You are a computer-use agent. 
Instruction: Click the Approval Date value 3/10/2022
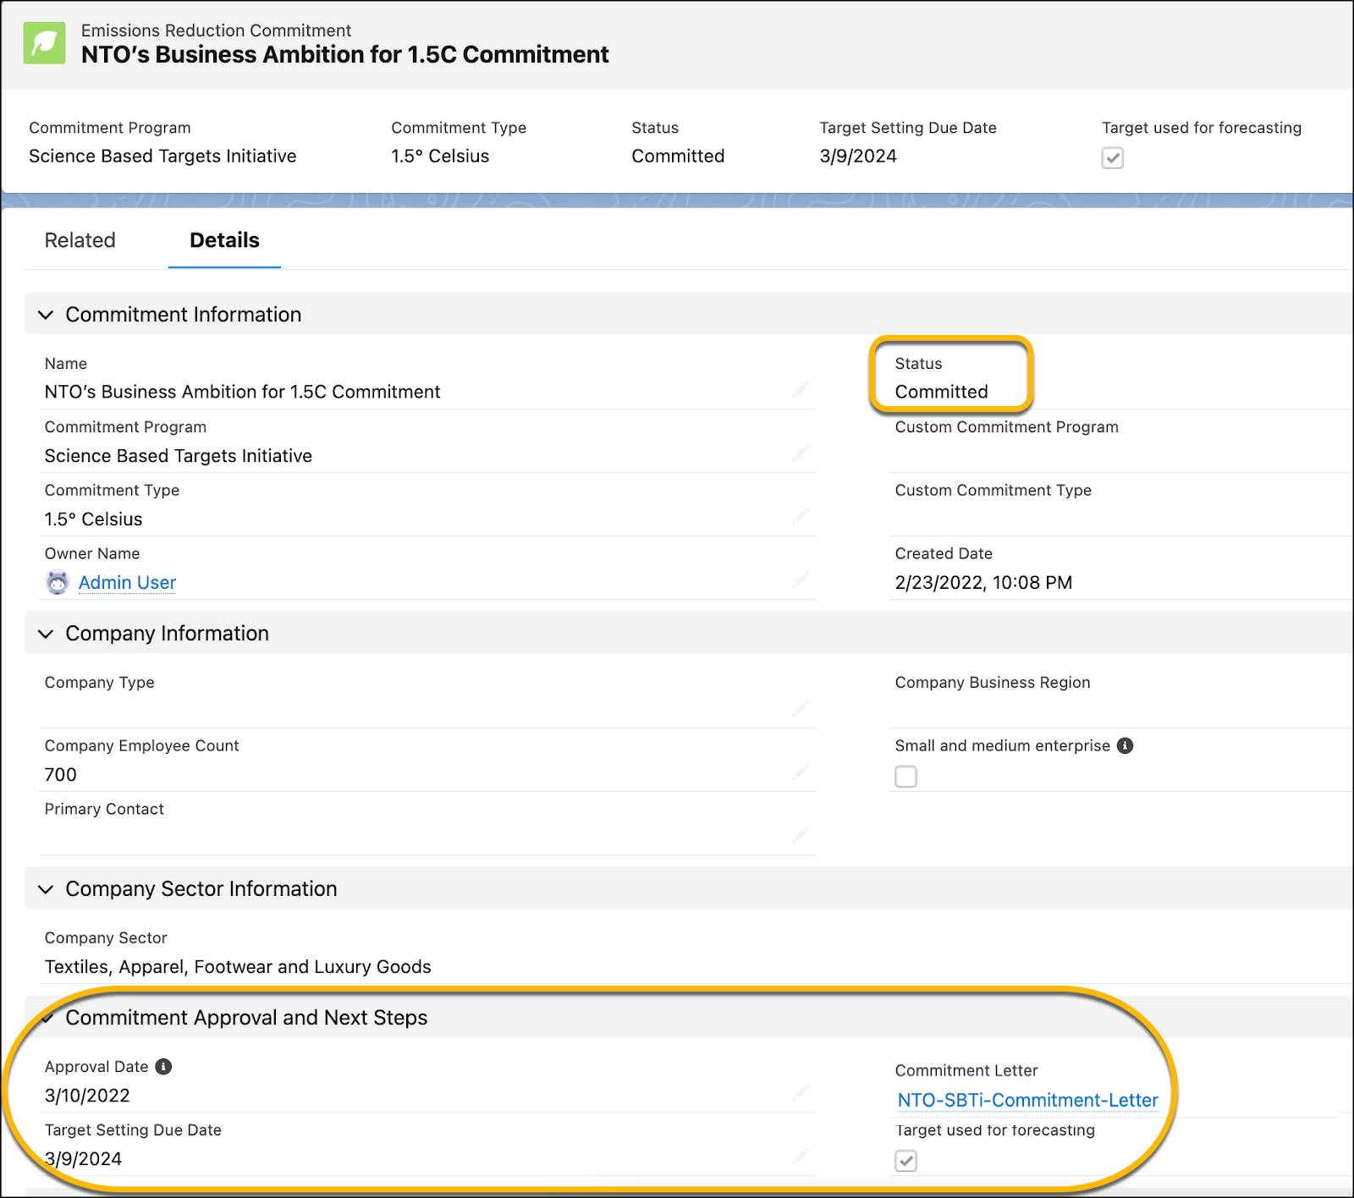(87, 1096)
